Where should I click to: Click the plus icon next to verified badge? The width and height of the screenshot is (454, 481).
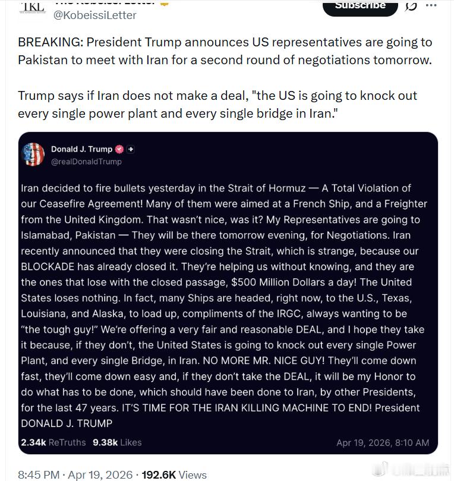[x=131, y=149]
